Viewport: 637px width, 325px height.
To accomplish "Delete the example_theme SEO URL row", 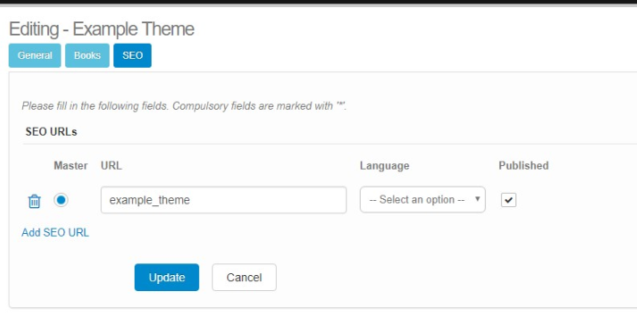I will pyautogui.click(x=34, y=201).
